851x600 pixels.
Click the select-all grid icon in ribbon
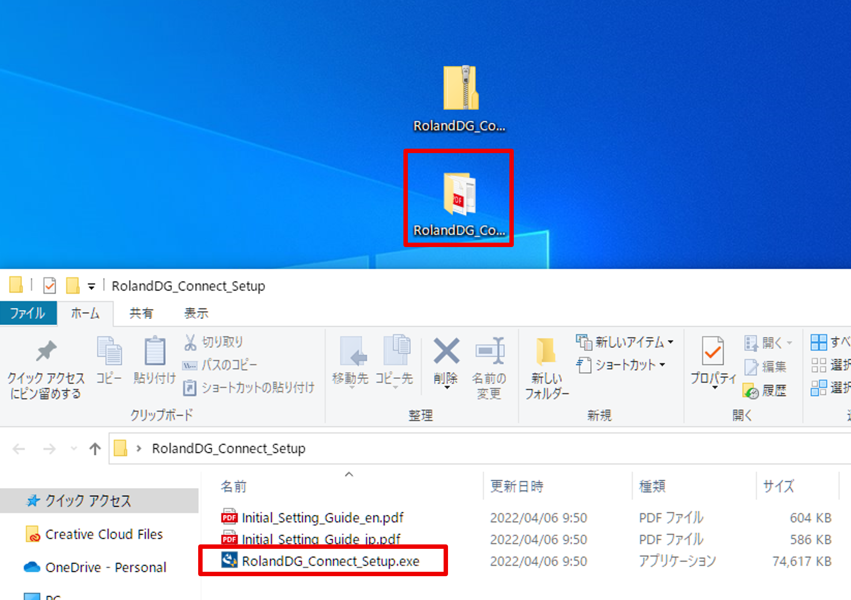819,342
